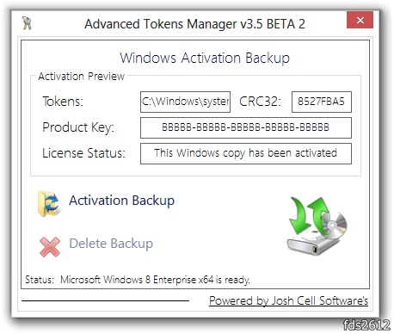Click the keys app icon in title bar

[x=27, y=23]
